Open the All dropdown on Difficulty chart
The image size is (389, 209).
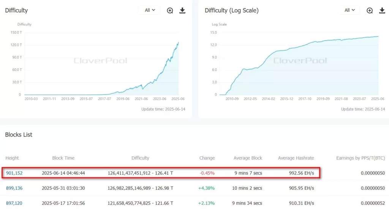pos(150,10)
